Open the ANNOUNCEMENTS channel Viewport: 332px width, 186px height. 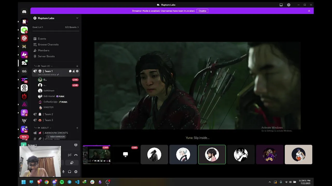pyautogui.click(x=56, y=133)
